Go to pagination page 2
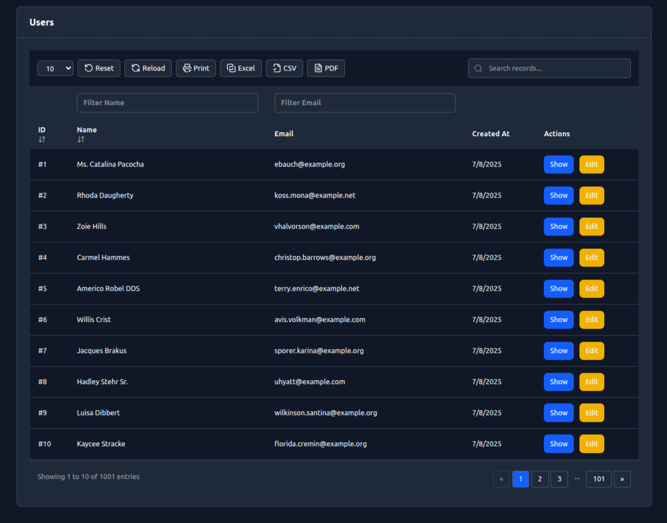Screen dimensions: 667x523 pos(540,479)
